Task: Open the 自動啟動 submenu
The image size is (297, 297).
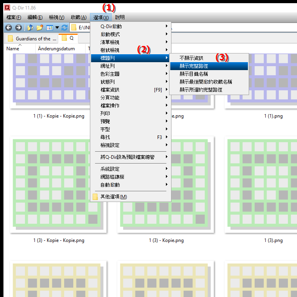Action: (x=131, y=185)
